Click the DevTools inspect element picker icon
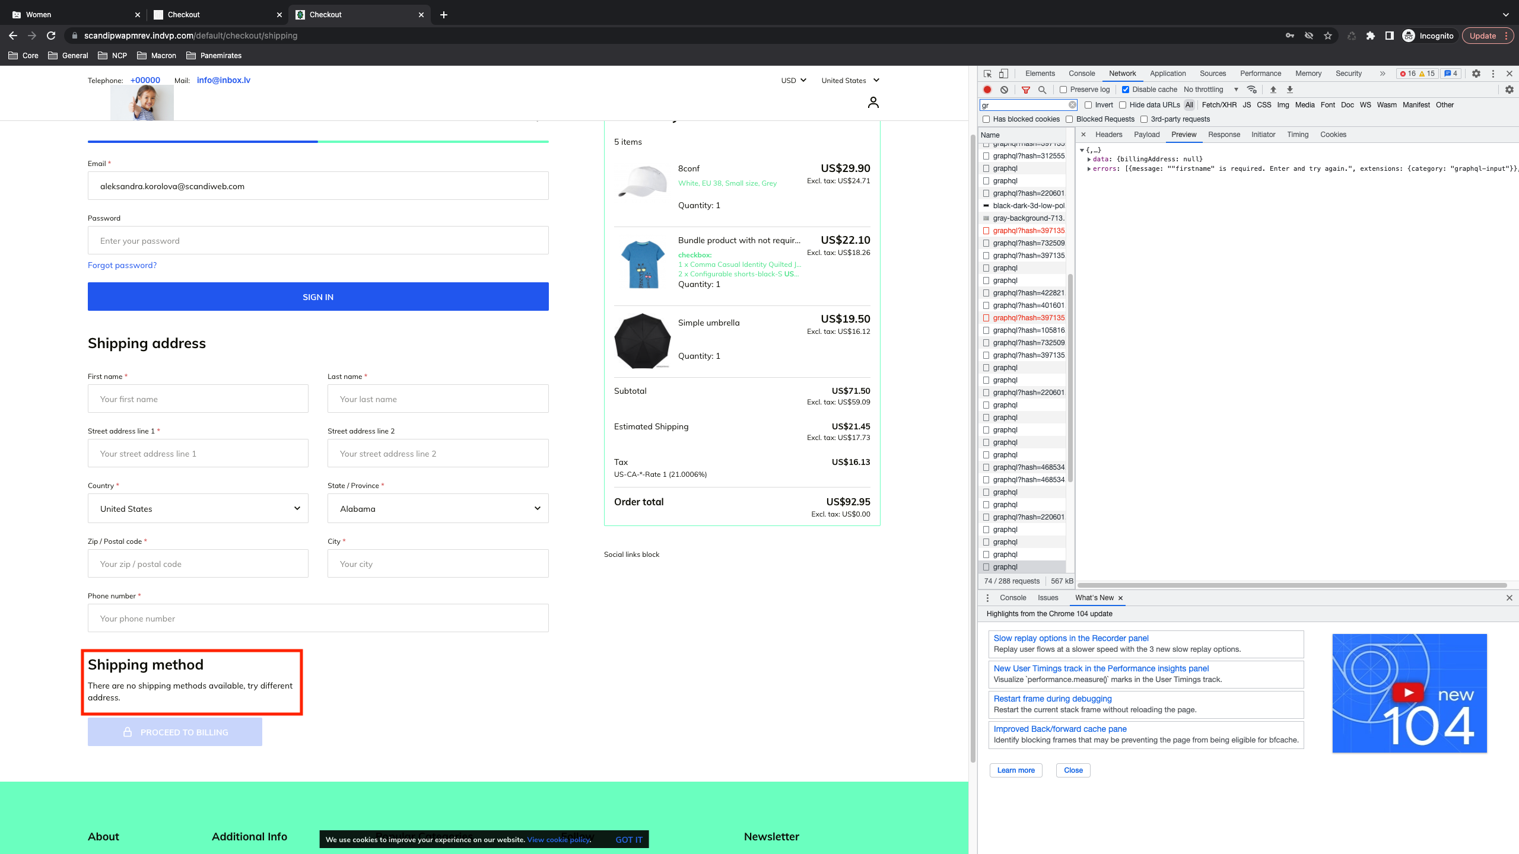The height and width of the screenshot is (854, 1519). pos(987,74)
